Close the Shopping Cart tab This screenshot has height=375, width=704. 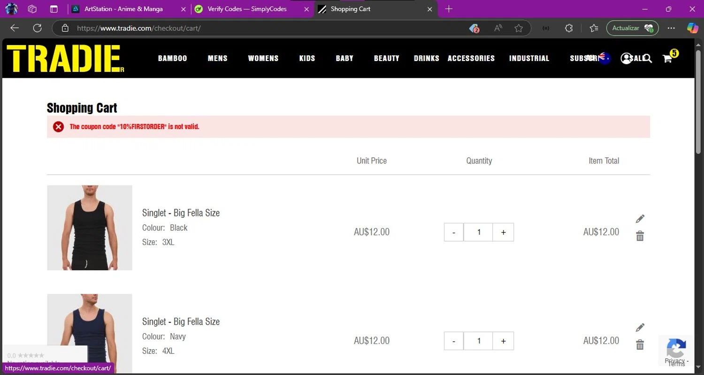pos(430,9)
